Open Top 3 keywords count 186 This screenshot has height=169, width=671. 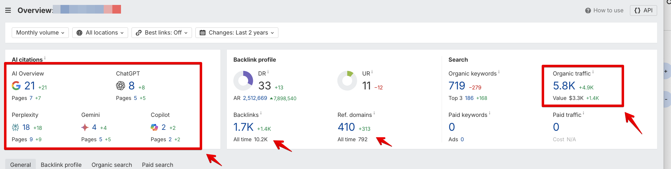469,98
